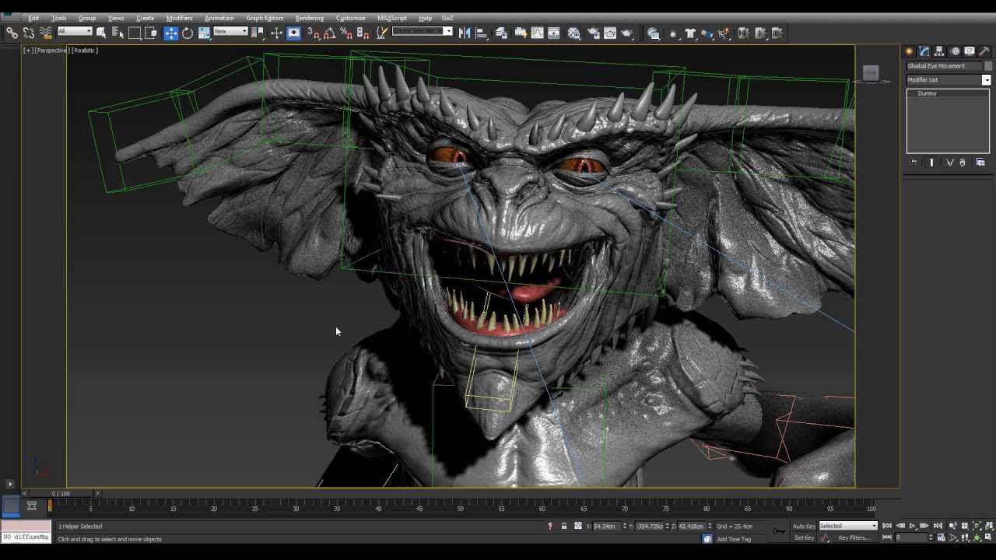Click the object color swatch beside name
The height and width of the screenshot is (560, 996).
click(x=988, y=66)
